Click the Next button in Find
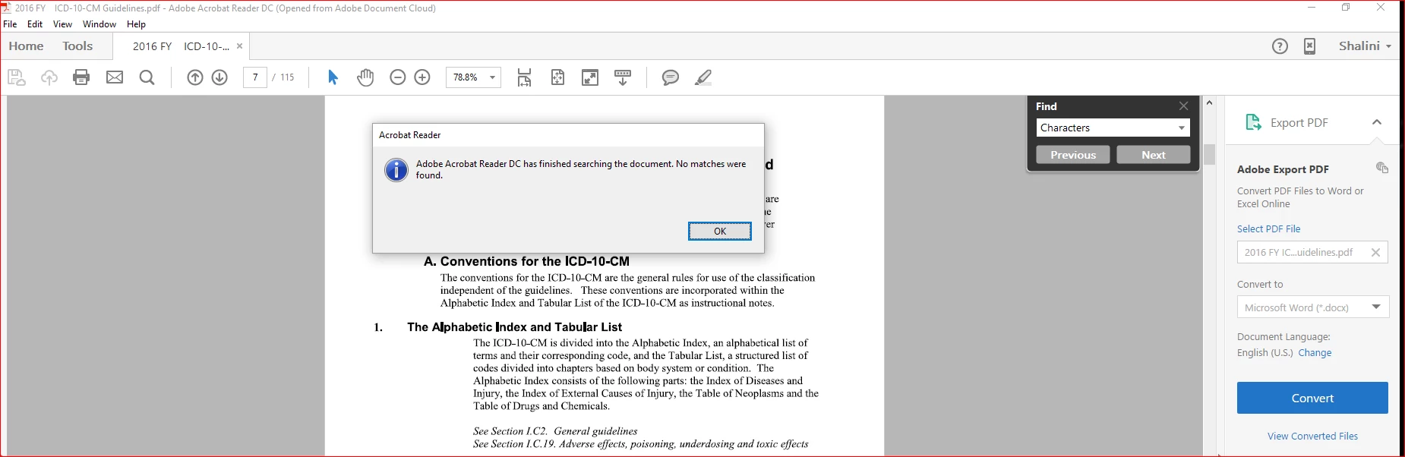The height and width of the screenshot is (457, 1405). click(1153, 155)
